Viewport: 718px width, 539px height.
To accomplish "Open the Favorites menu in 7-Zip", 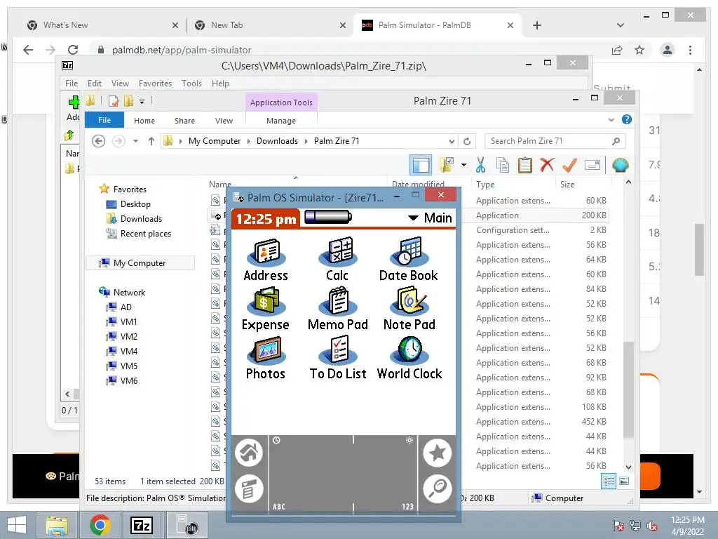I will [155, 84].
